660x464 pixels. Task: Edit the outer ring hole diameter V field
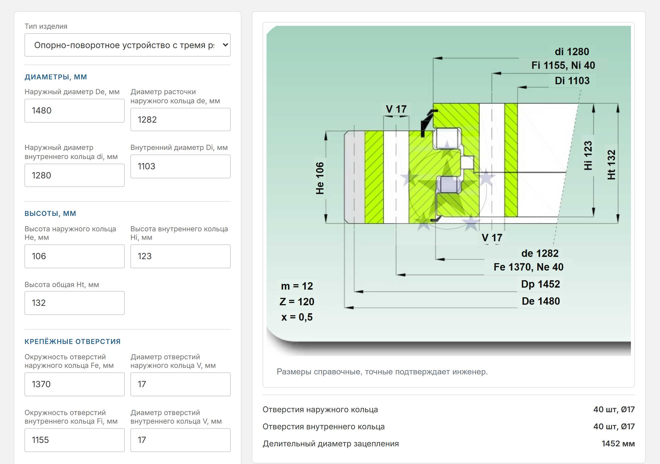(x=180, y=384)
